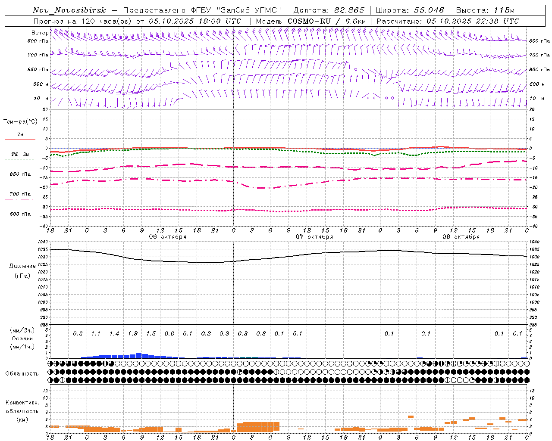This screenshot has height=441, width=552.
Task: Click the (мм/1ч.) precipitation unit label
Action: click(22, 347)
